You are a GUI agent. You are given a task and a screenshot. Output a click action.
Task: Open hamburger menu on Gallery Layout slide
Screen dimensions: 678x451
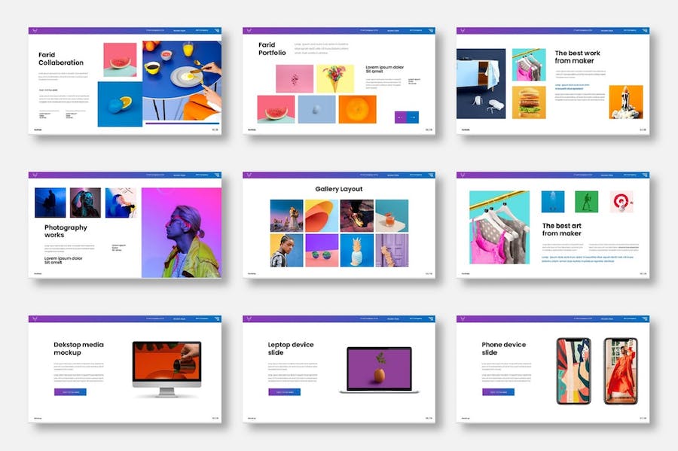(x=430, y=175)
